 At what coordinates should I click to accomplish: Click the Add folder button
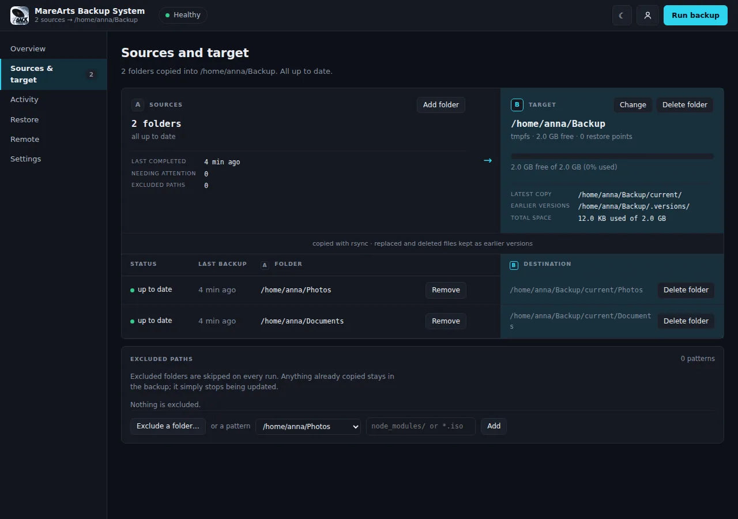point(441,105)
